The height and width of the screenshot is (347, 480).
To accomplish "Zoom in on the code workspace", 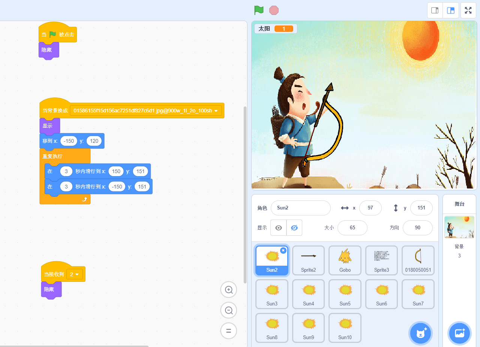I will tap(228, 290).
